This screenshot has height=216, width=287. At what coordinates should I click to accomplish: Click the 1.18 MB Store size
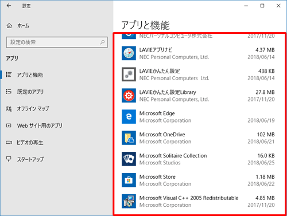[x=265, y=177]
